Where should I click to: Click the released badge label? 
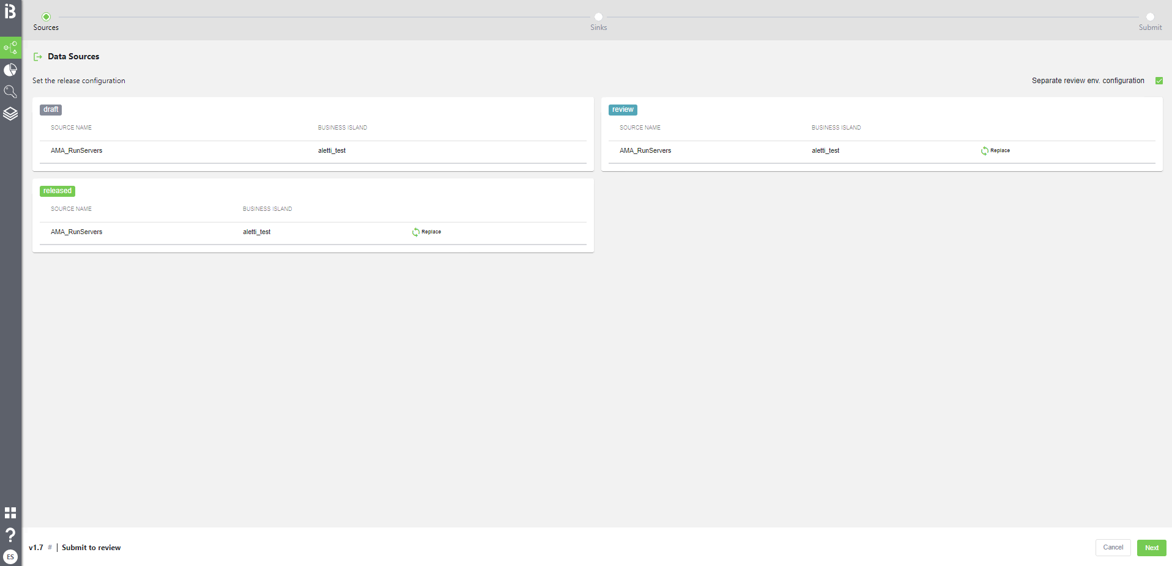point(57,191)
